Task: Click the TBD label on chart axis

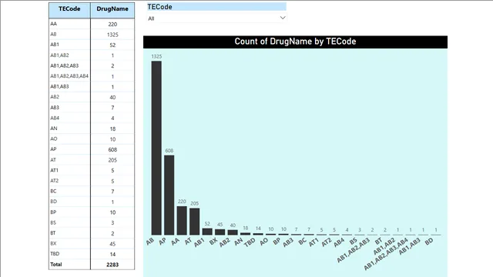Action: [x=250, y=242]
